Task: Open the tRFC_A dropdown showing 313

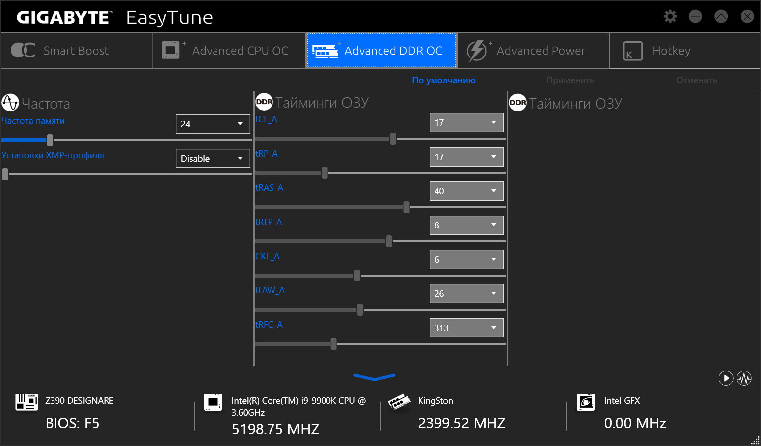Action: [x=467, y=328]
